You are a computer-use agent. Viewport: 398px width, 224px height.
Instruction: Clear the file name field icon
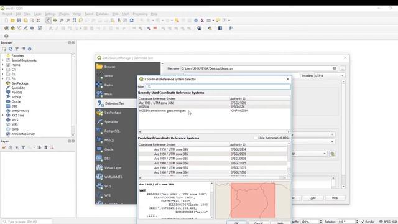click(335, 68)
